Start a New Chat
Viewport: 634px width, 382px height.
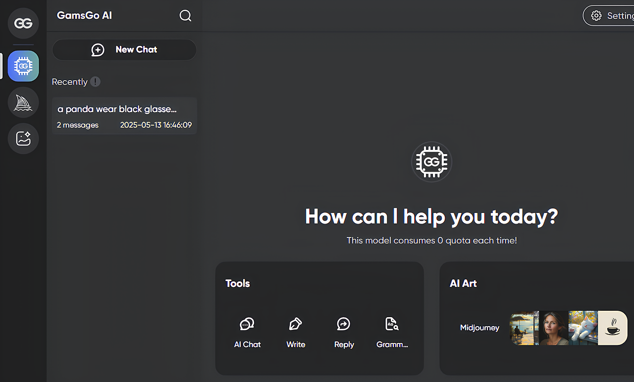point(124,49)
